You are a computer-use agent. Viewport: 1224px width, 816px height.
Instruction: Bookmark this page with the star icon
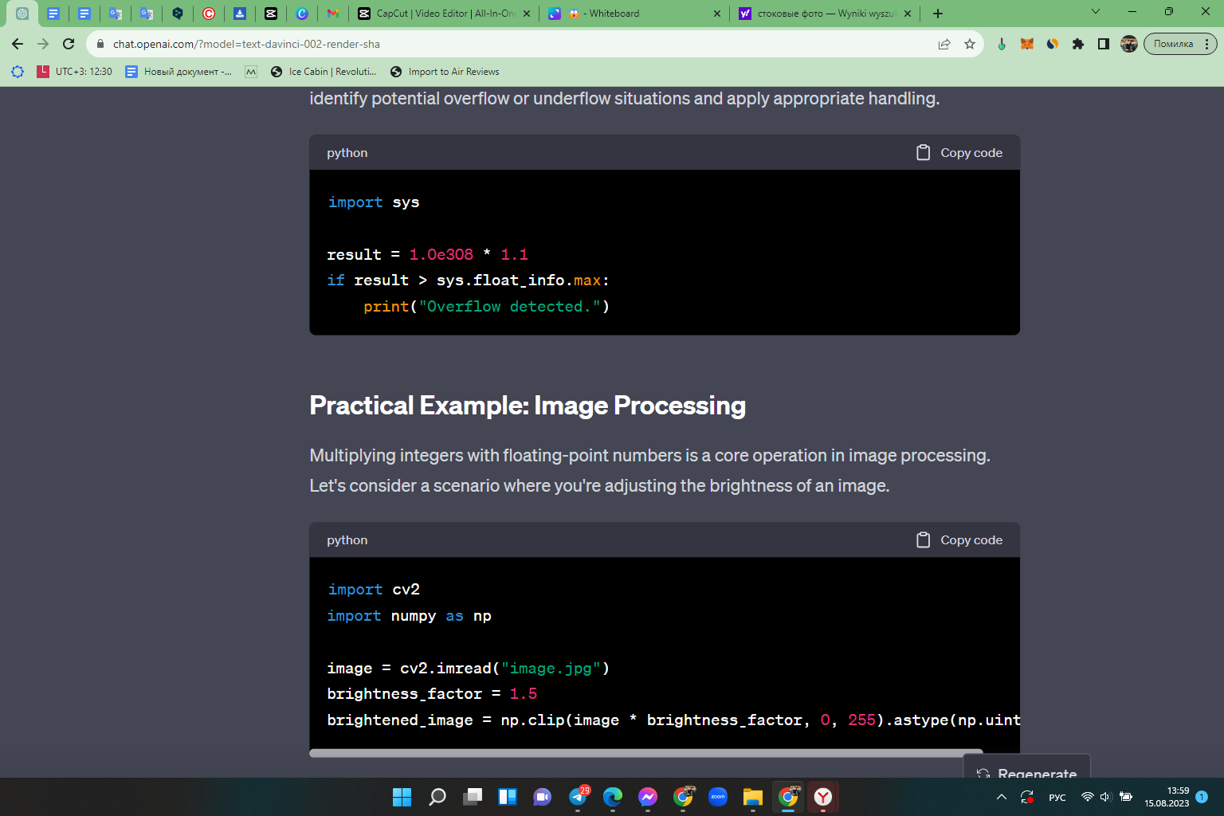(971, 44)
